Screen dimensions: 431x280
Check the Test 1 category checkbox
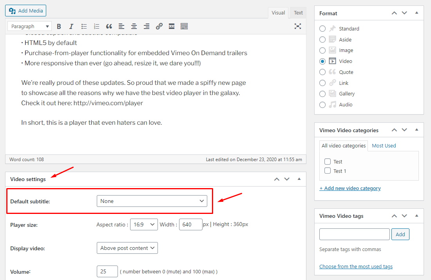click(x=328, y=171)
